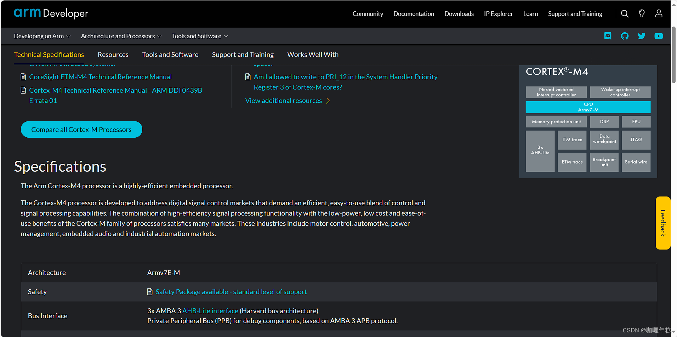The height and width of the screenshot is (337, 677).
Task: Open the AHB-Lite interface link
Action: 210,311
